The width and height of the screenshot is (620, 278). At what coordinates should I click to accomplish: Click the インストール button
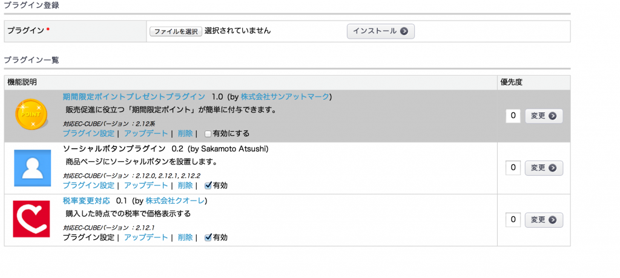380,31
